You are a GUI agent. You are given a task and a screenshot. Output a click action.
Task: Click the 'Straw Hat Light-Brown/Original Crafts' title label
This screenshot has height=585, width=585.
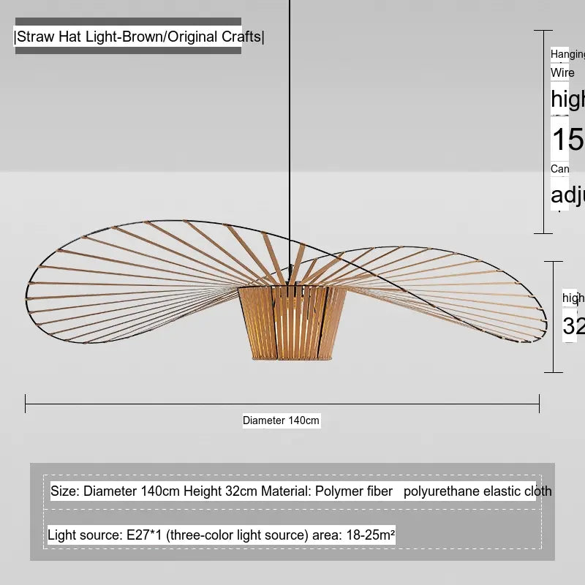coord(139,37)
